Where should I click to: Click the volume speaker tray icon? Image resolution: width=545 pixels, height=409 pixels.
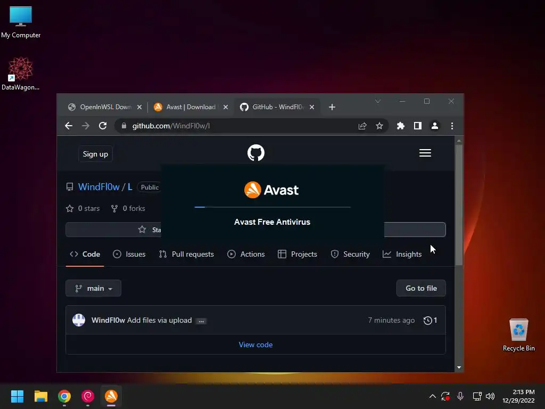pyautogui.click(x=490, y=396)
